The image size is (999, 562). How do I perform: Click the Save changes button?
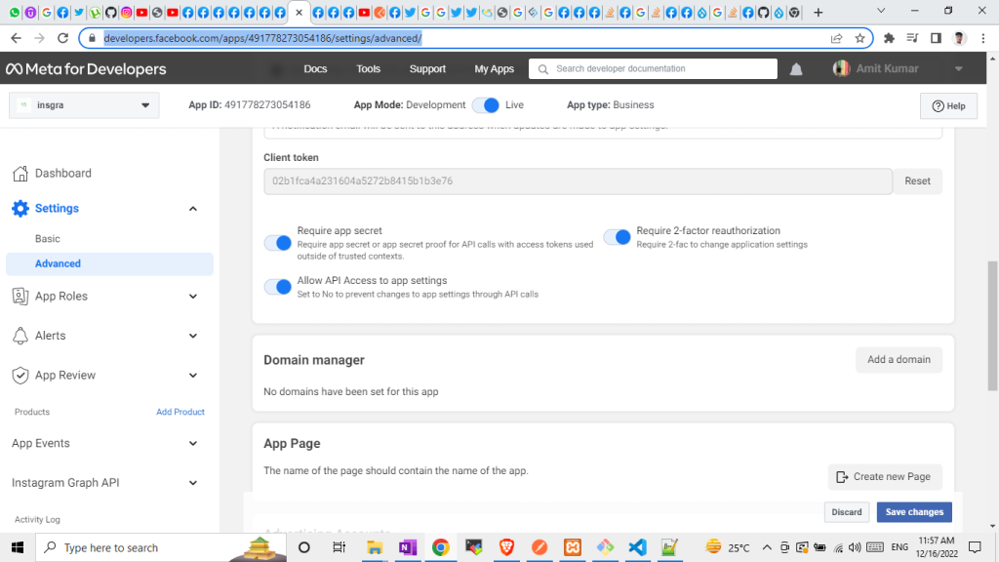[x=913, y=512]
